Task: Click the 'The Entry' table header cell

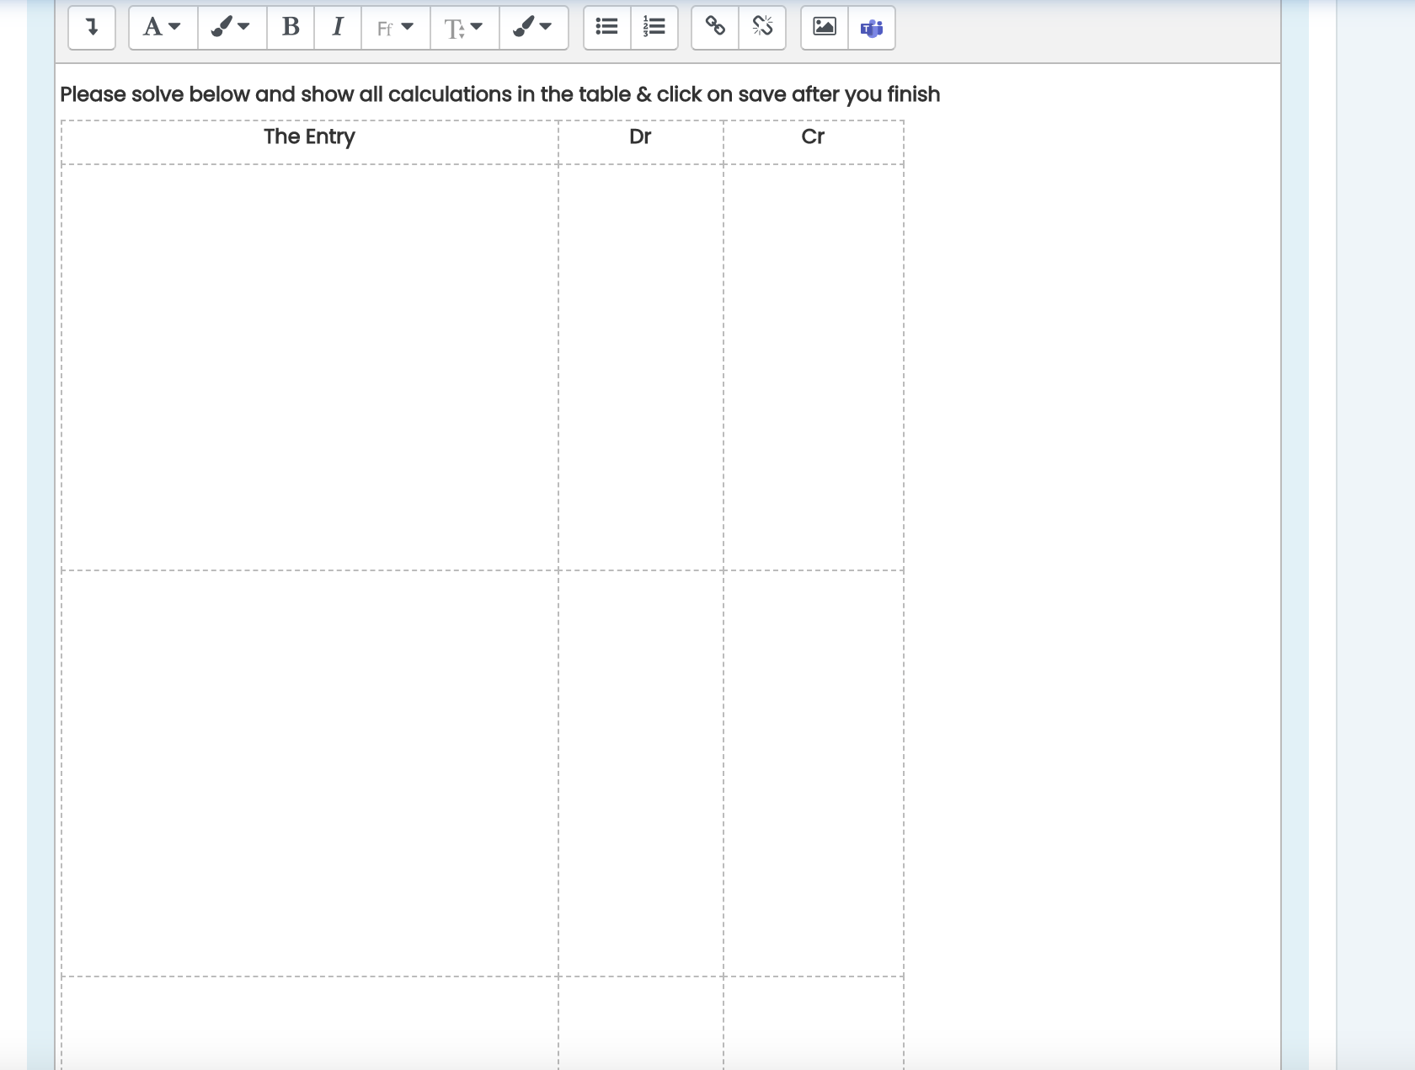Action: pyautogui.click(x=309, y=137)
